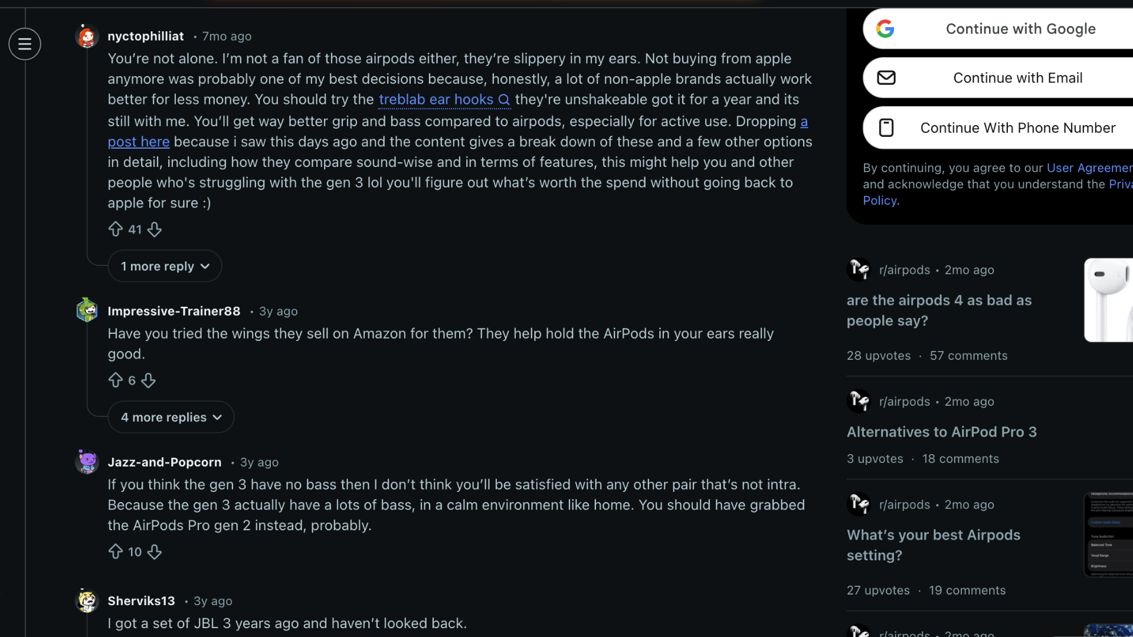Click the phone icon in sign-in option

click(886, 127)
